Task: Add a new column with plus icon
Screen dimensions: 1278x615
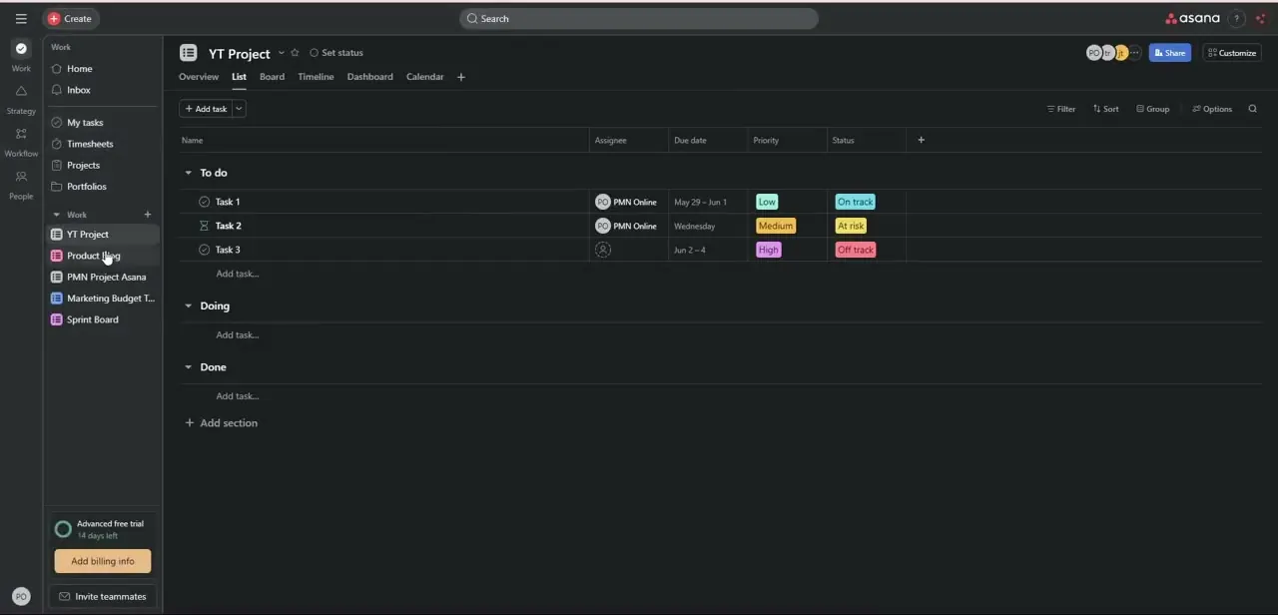Action: [x=921, y=140]
